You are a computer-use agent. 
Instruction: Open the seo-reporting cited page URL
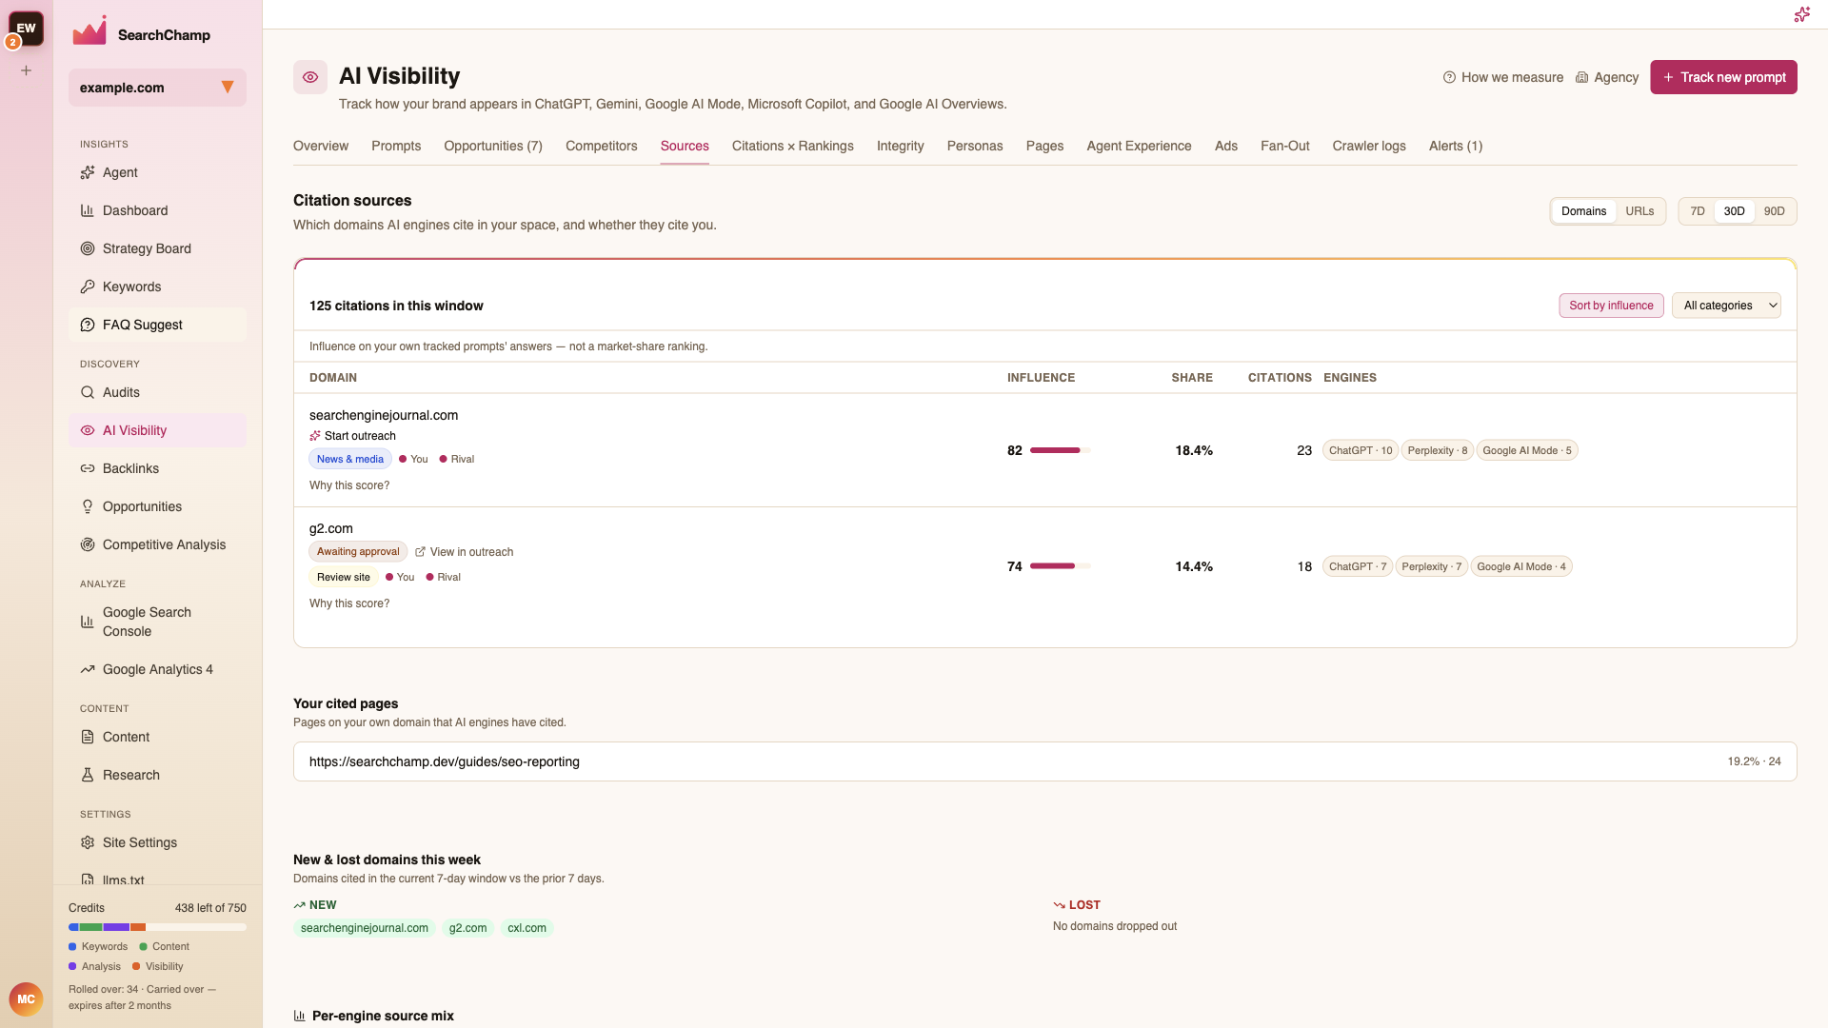445,761
